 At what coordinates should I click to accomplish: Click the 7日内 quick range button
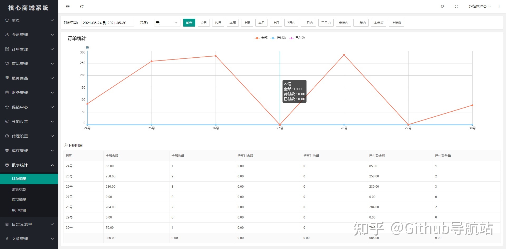[291, 23]
